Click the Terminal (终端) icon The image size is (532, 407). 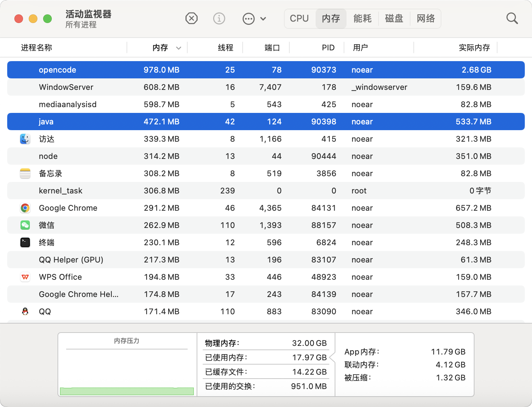25,242
